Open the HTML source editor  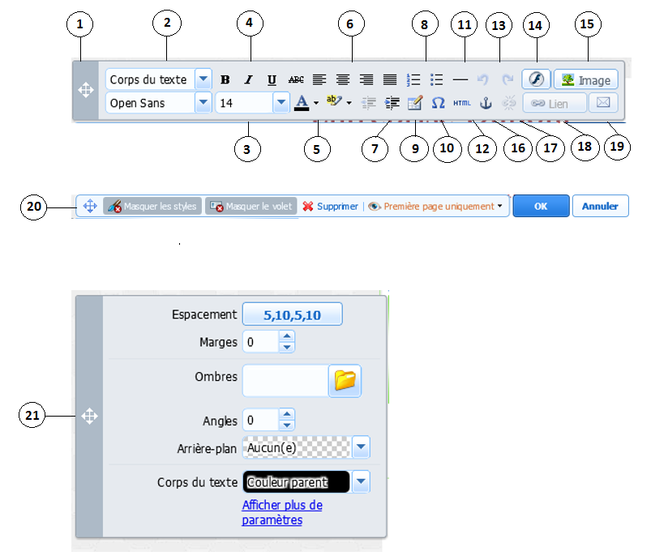pos(461,103)
